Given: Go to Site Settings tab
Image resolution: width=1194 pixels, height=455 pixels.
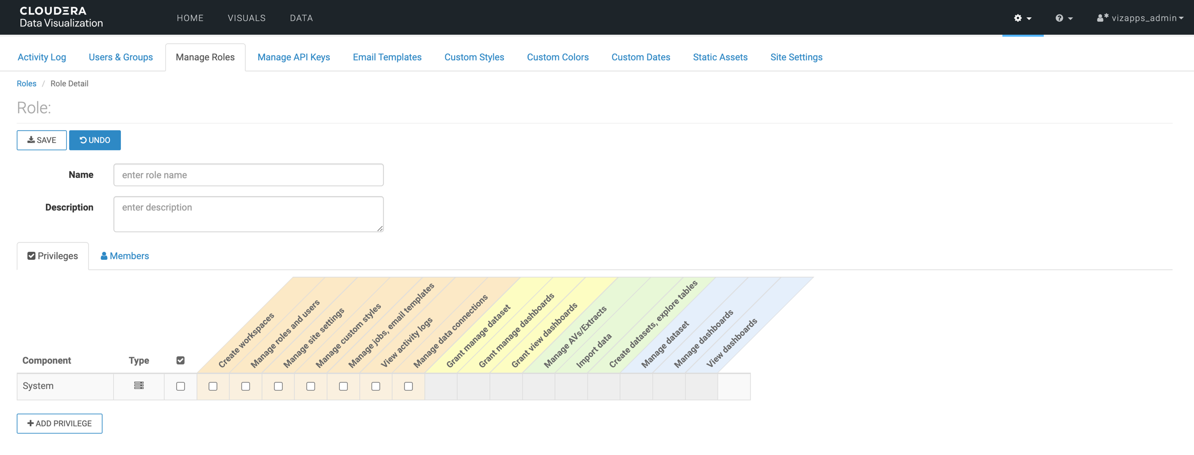Looking at the screenshot, I should click(796, 57).
